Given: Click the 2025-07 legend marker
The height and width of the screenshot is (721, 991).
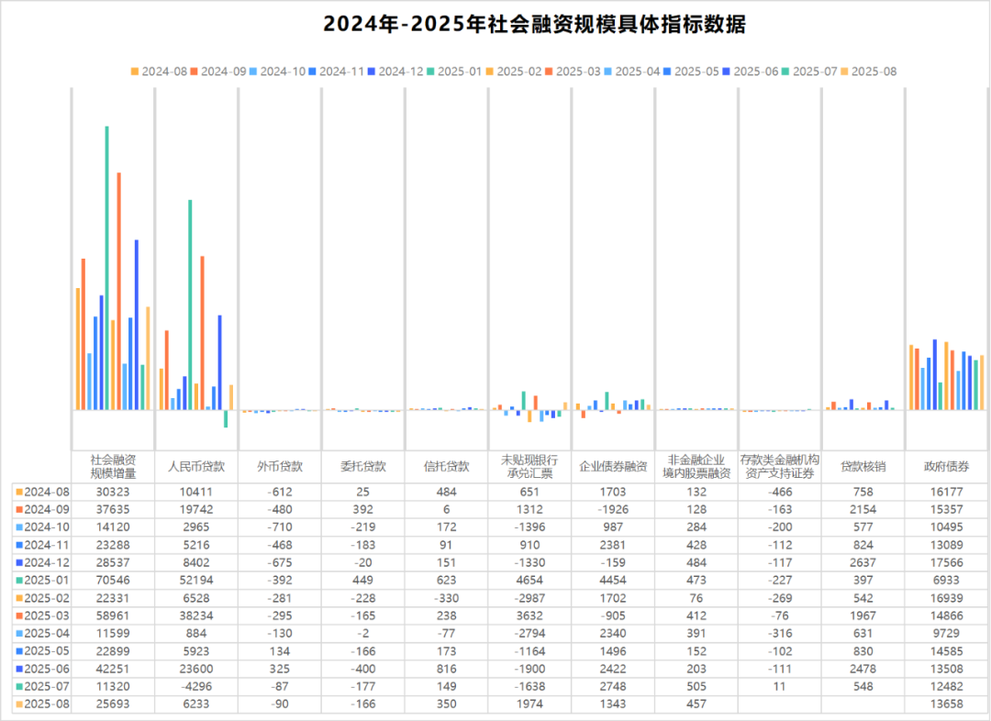Looking at the screenshot, I should click(785, 70).
